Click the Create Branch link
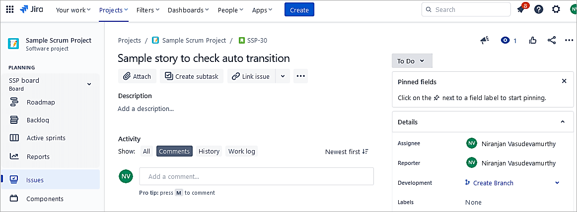The image size is (577, 212). (493, 183)
